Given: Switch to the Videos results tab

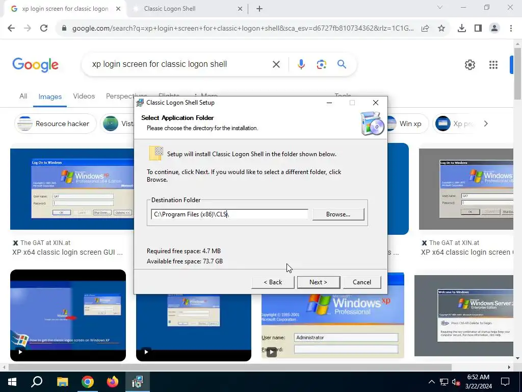Looking at the screenshot, I should pyautogui.click(x=84, y=96).
